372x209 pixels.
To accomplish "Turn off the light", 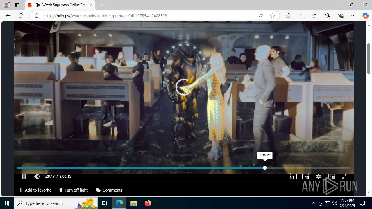I will (74, 190).
